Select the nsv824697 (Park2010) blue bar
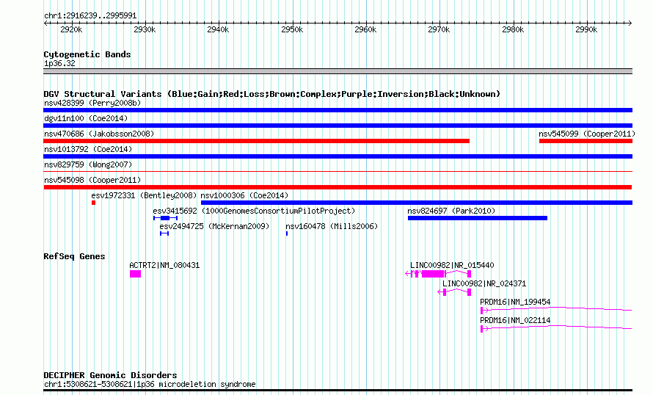The width and height of the screenshot is (653, 395). tap(478, 218)
